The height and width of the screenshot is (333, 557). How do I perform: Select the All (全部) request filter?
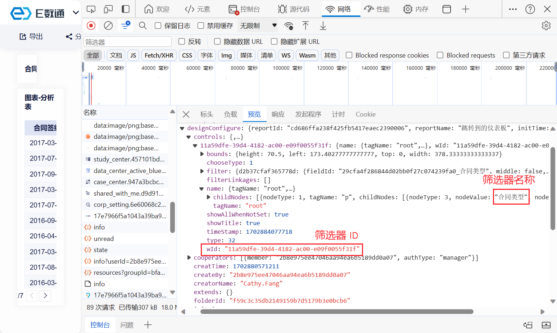tap(93, 55)
